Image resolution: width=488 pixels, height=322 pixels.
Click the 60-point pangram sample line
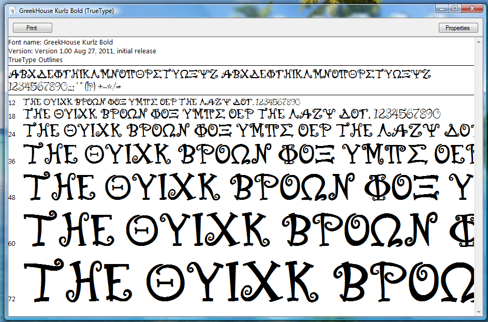(x=248, y=229)
